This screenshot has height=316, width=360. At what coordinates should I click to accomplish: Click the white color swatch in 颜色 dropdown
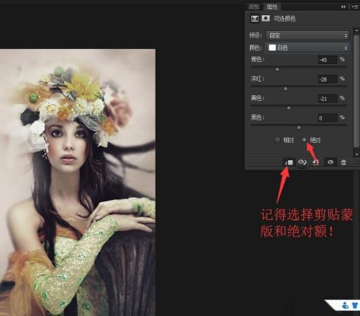[x=272, y=48]
